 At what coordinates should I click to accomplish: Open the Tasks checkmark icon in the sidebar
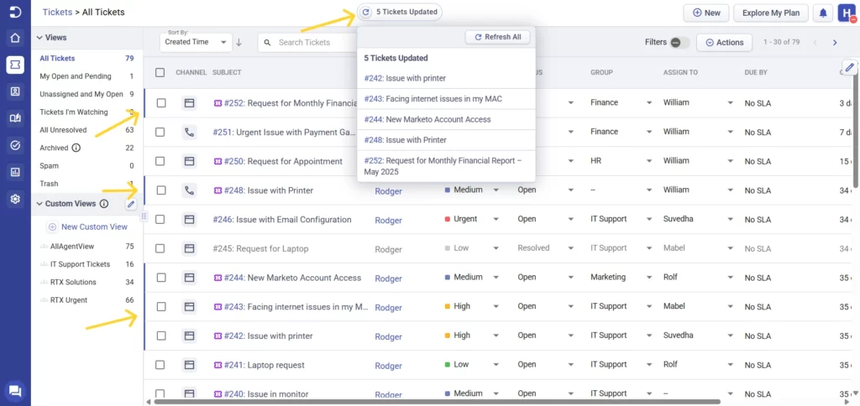tap(15, 145)
